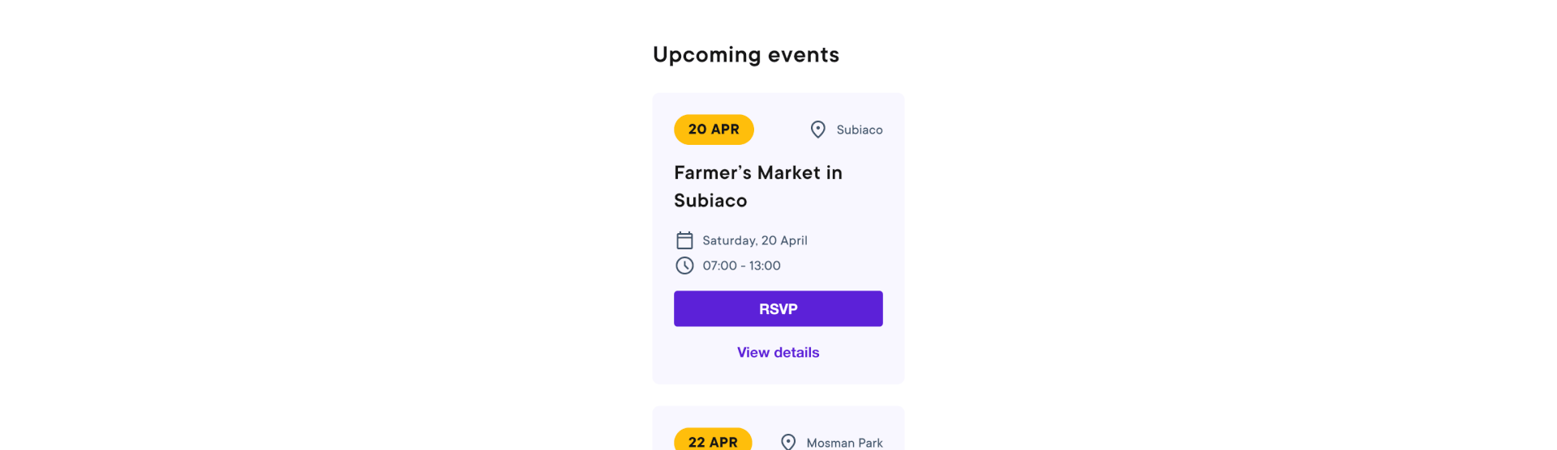The height and width of the screenshot is (450, 1557).
Task: Click the 13:00 end time
Action: (765, 265)
